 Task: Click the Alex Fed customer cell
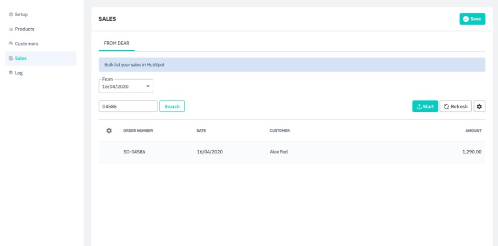[x=278, y=152]
